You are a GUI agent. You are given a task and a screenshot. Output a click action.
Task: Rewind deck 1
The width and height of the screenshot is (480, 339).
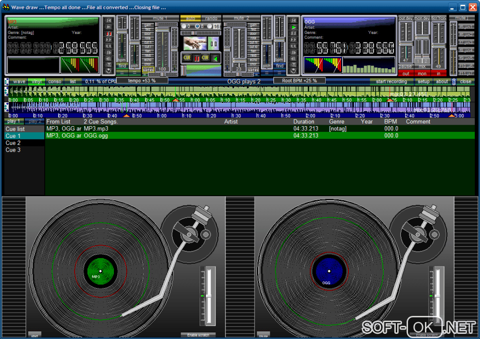pos(108,46)
